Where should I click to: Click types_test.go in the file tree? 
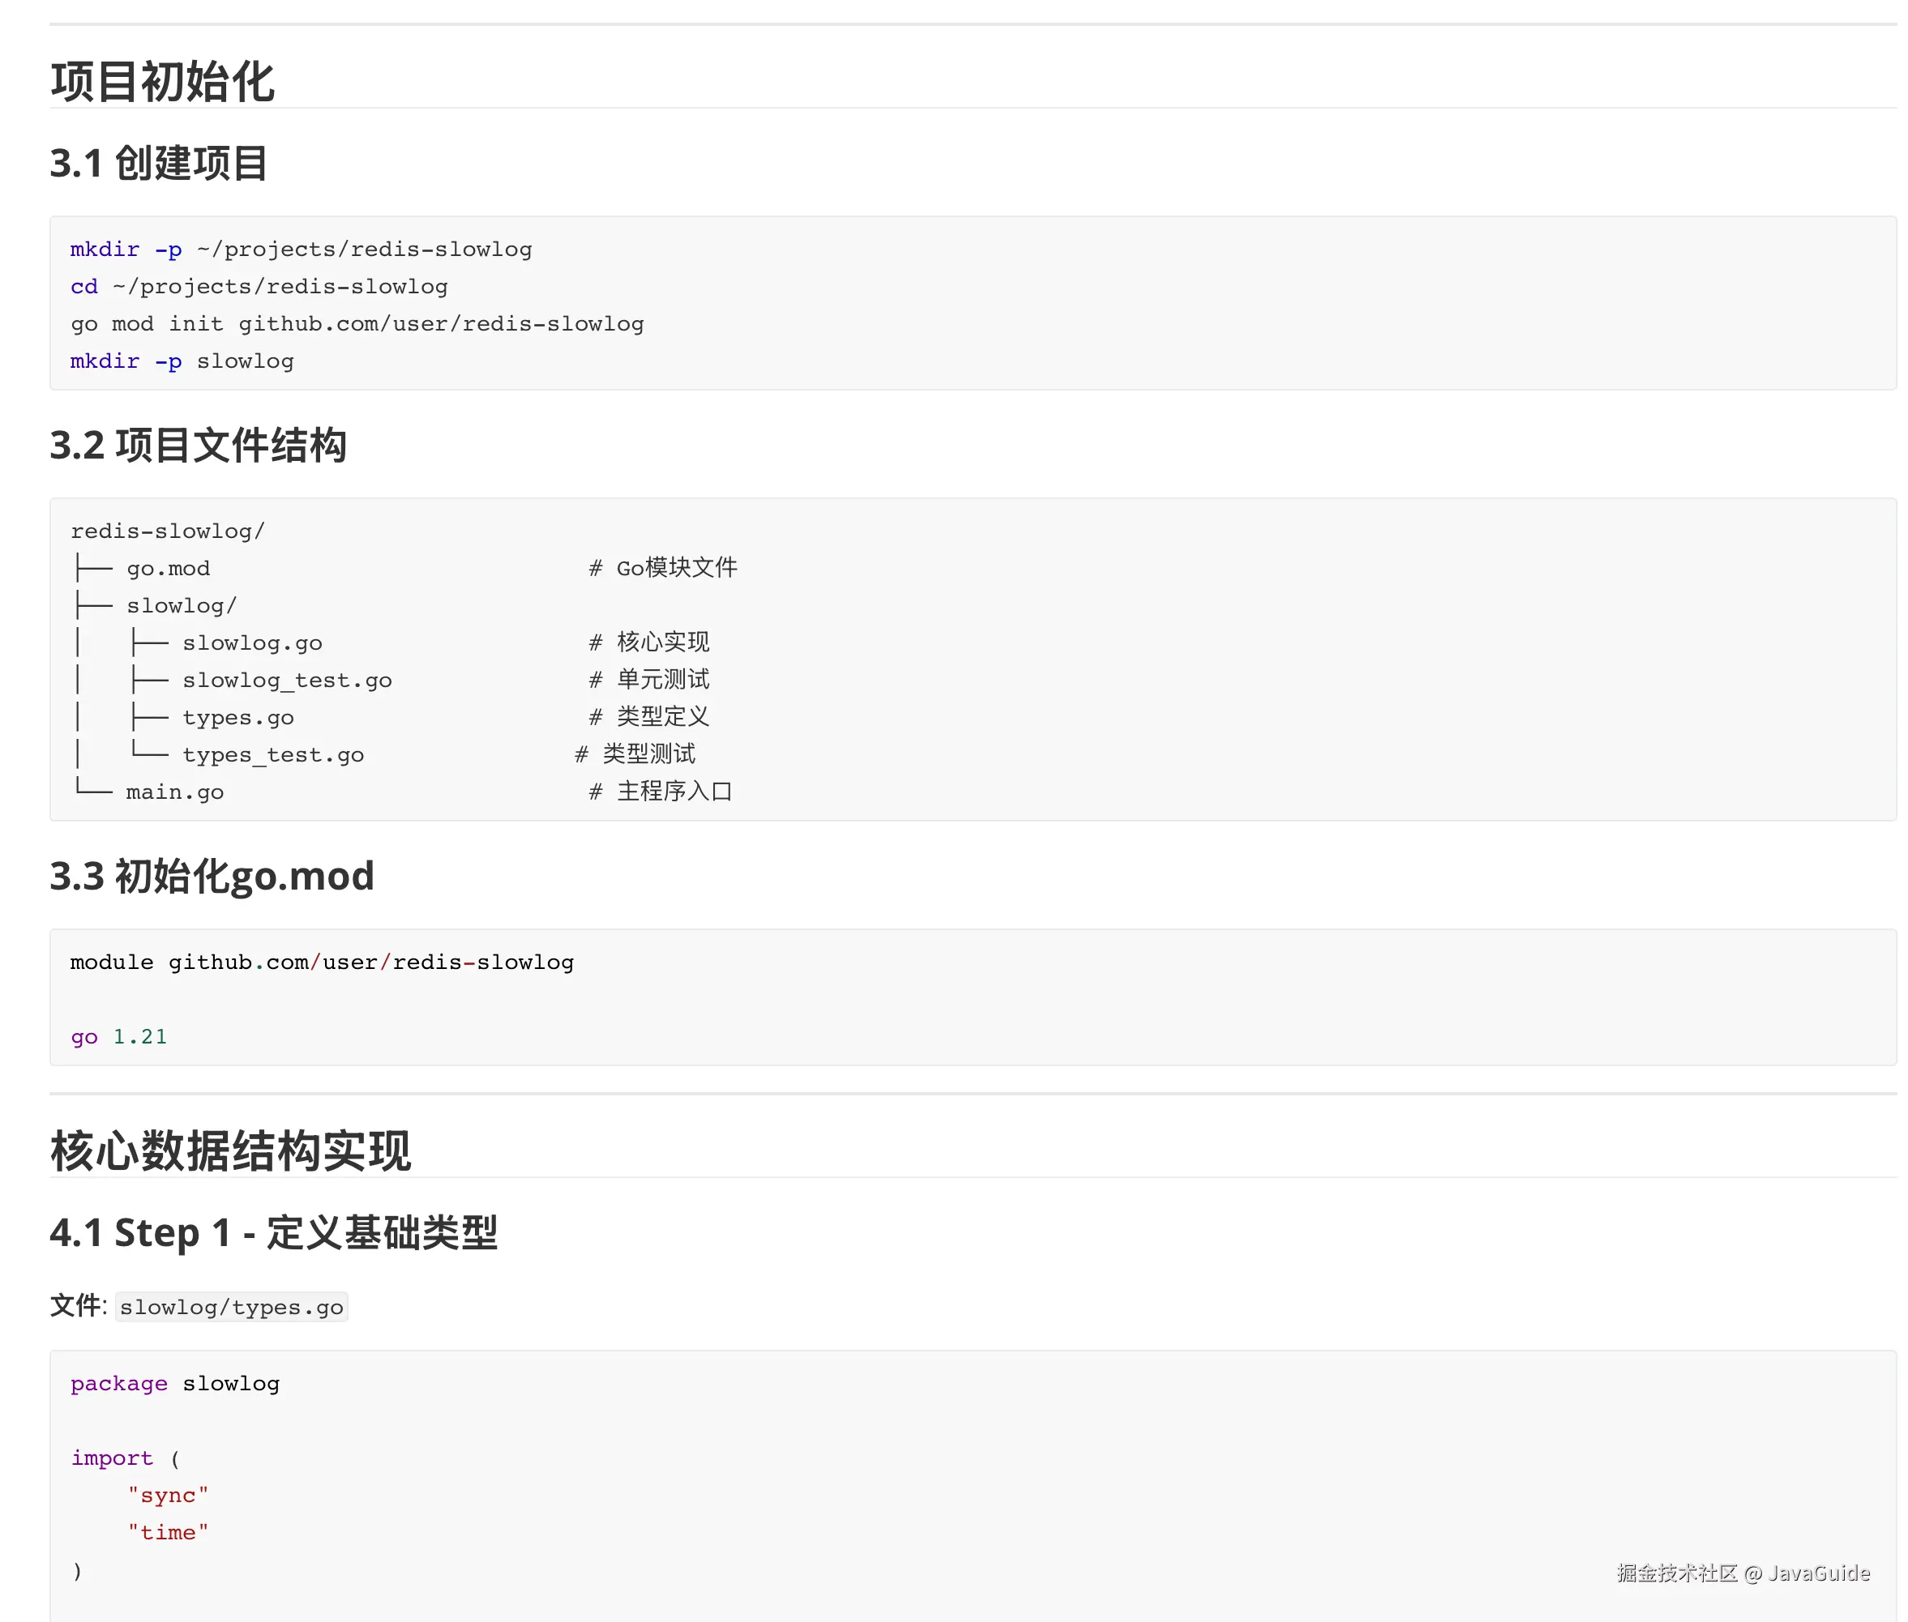click(273, 755)
